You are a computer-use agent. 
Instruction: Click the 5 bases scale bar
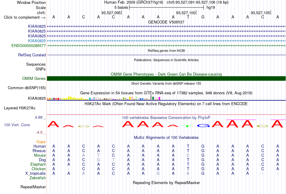tap(166, 8)
